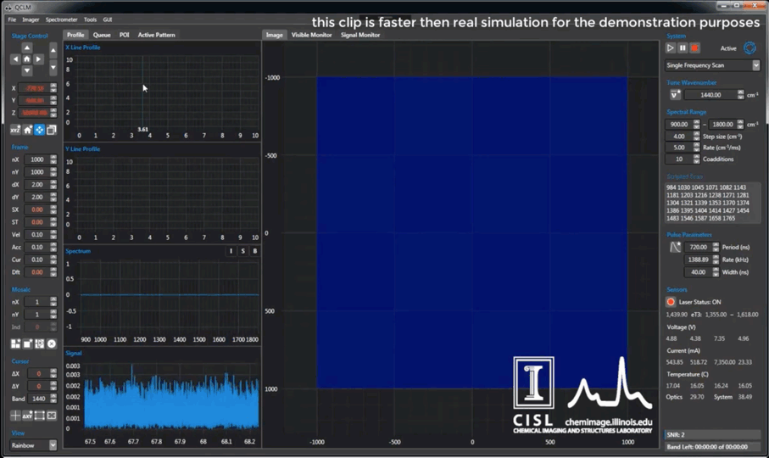The width and height of the screenshot is (769, 458).
Task: Click the circled X mosaic icon
Action: coord(52,343)
